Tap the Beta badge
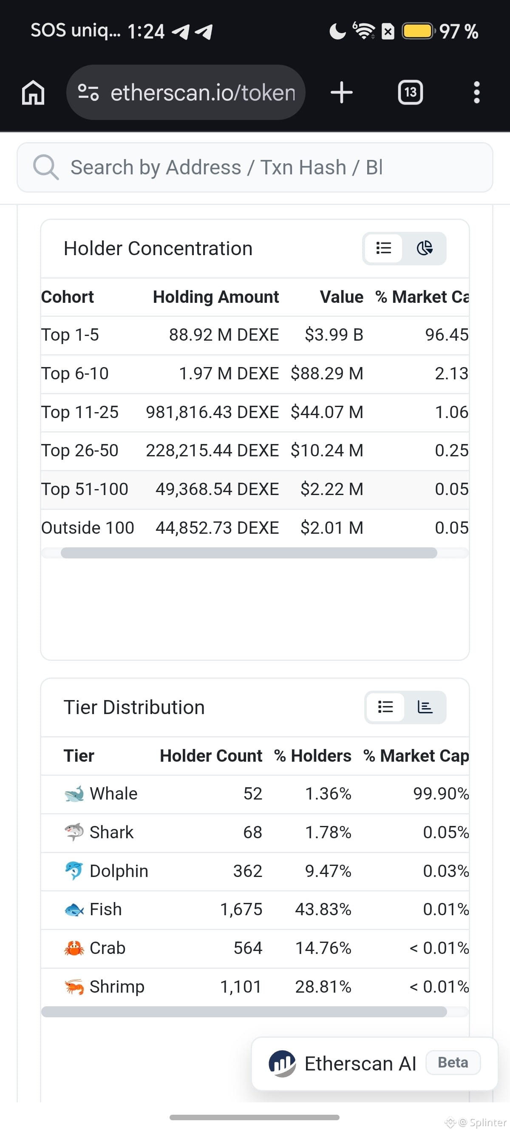510x1133 pixels. tap(453, 1063)
